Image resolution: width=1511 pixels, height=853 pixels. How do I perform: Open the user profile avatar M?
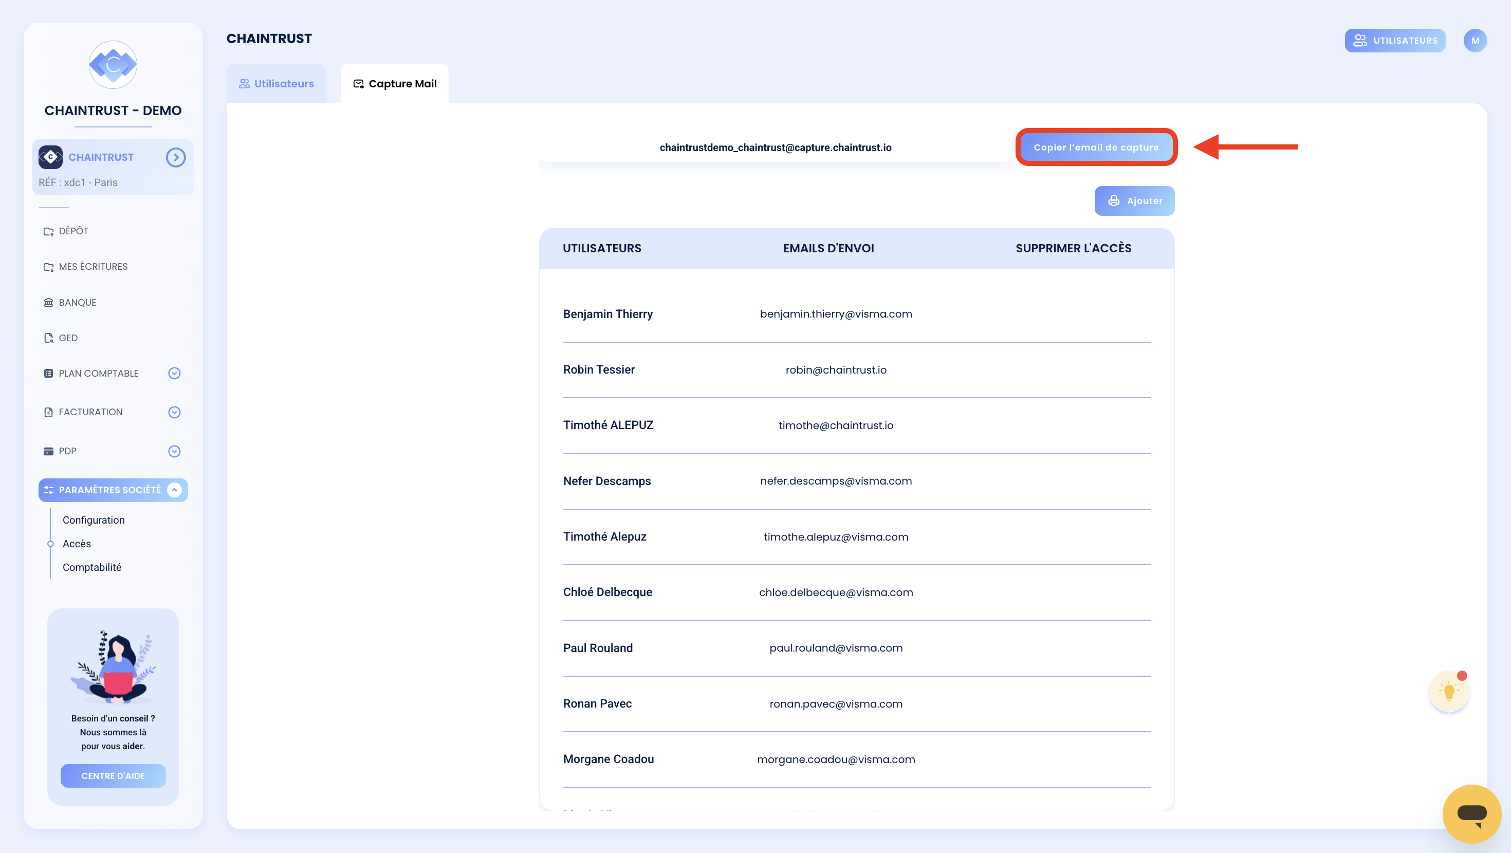1475,41
